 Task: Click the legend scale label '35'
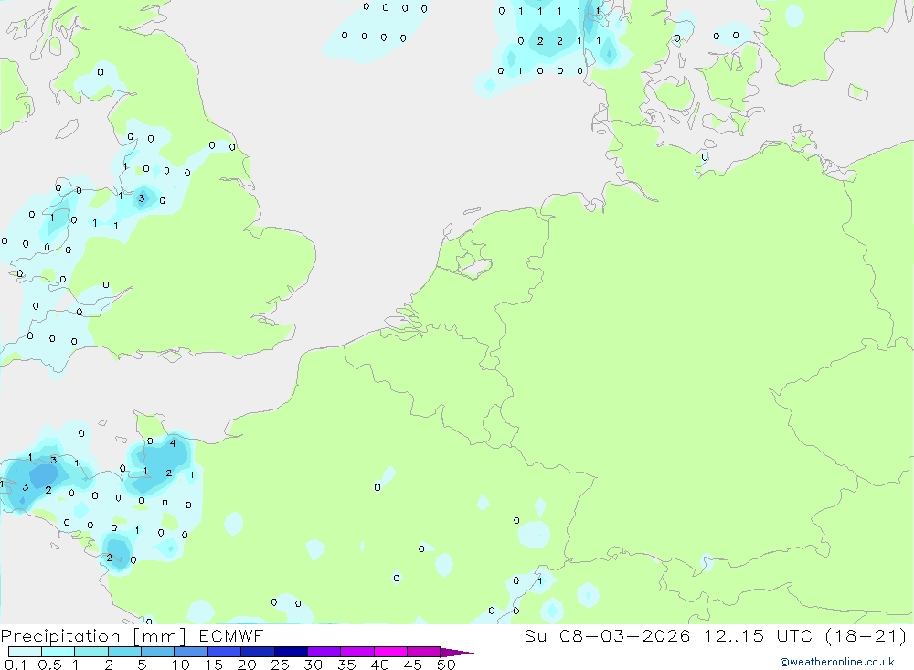coord(346,665)
